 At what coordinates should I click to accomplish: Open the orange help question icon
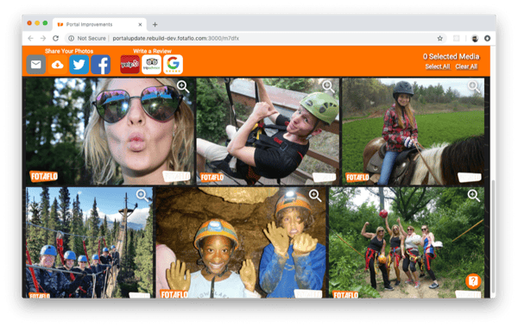(473, 281)
